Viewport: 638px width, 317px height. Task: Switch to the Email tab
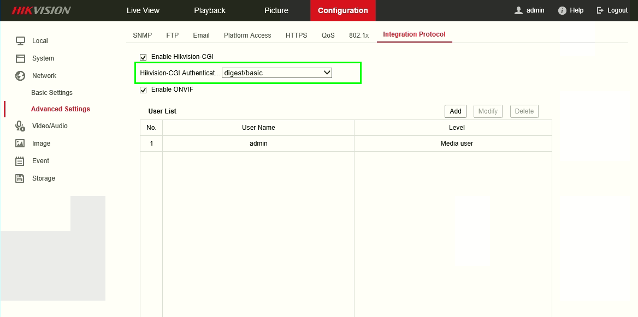coord(202,35)
